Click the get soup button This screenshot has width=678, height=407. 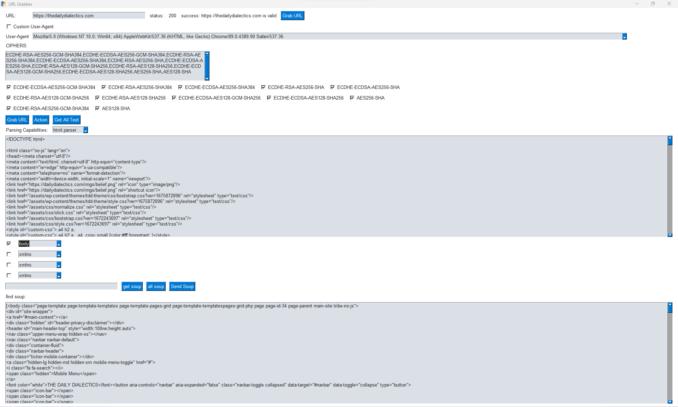coord(132,287)
